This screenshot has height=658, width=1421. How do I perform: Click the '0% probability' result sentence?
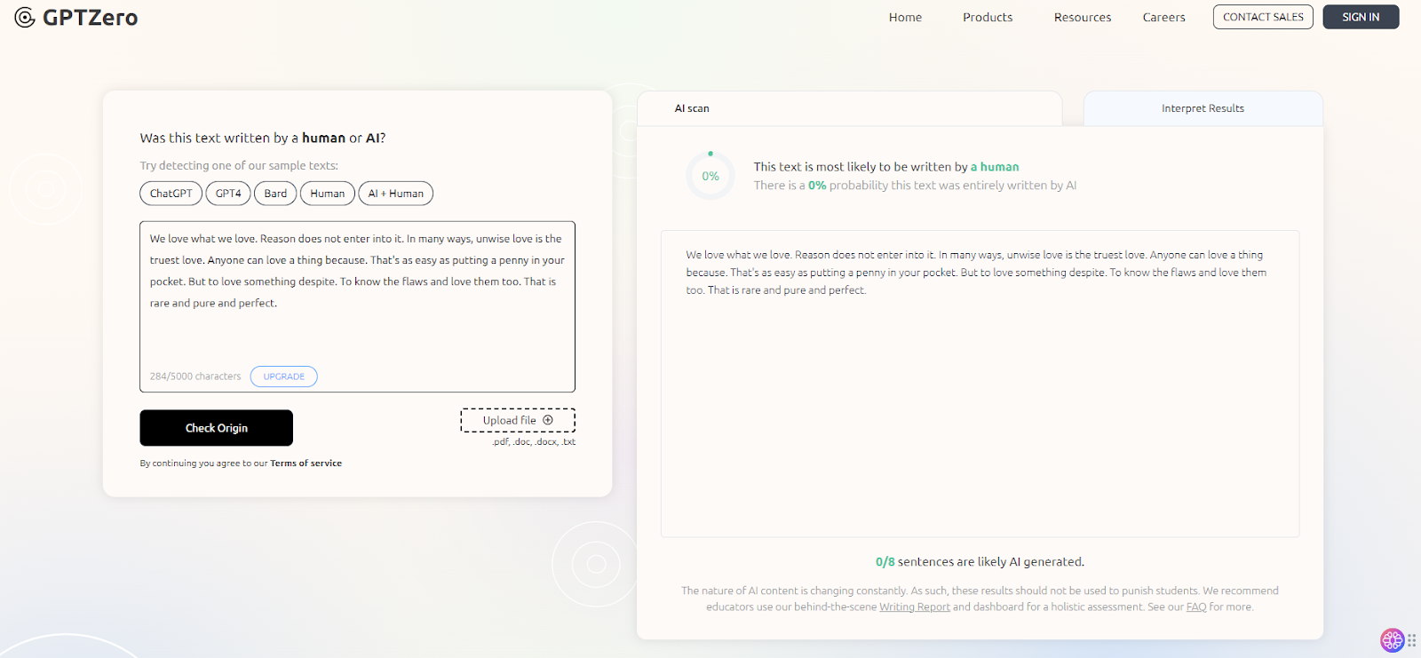coord(915,186)
